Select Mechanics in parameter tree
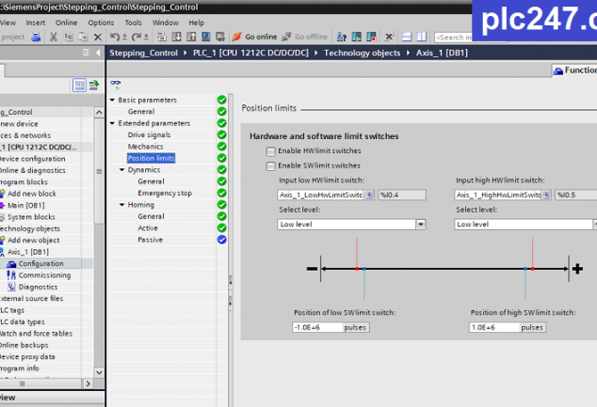The image size is (597, 407). [145, 147]
